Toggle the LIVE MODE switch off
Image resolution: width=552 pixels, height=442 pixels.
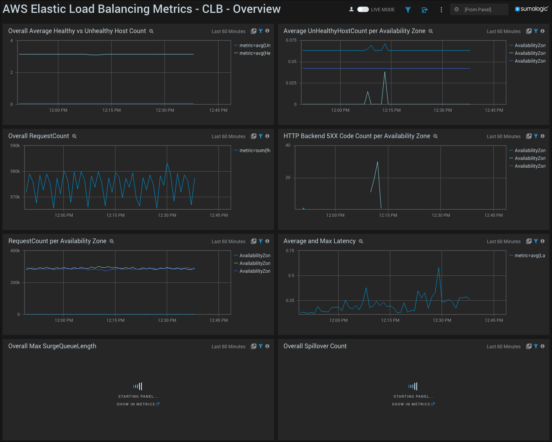[362, 9]
